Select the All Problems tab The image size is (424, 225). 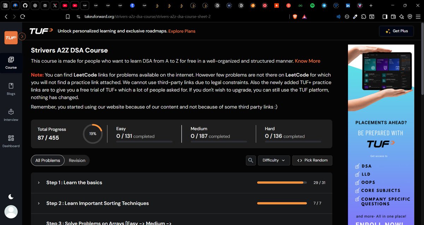pyautogui.click(x=48, y=160)
